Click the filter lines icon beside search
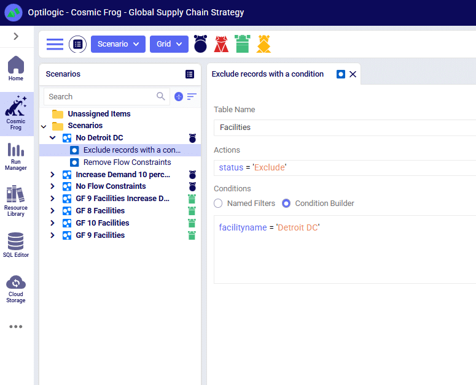476x385 pixels. tap(192, 97)
